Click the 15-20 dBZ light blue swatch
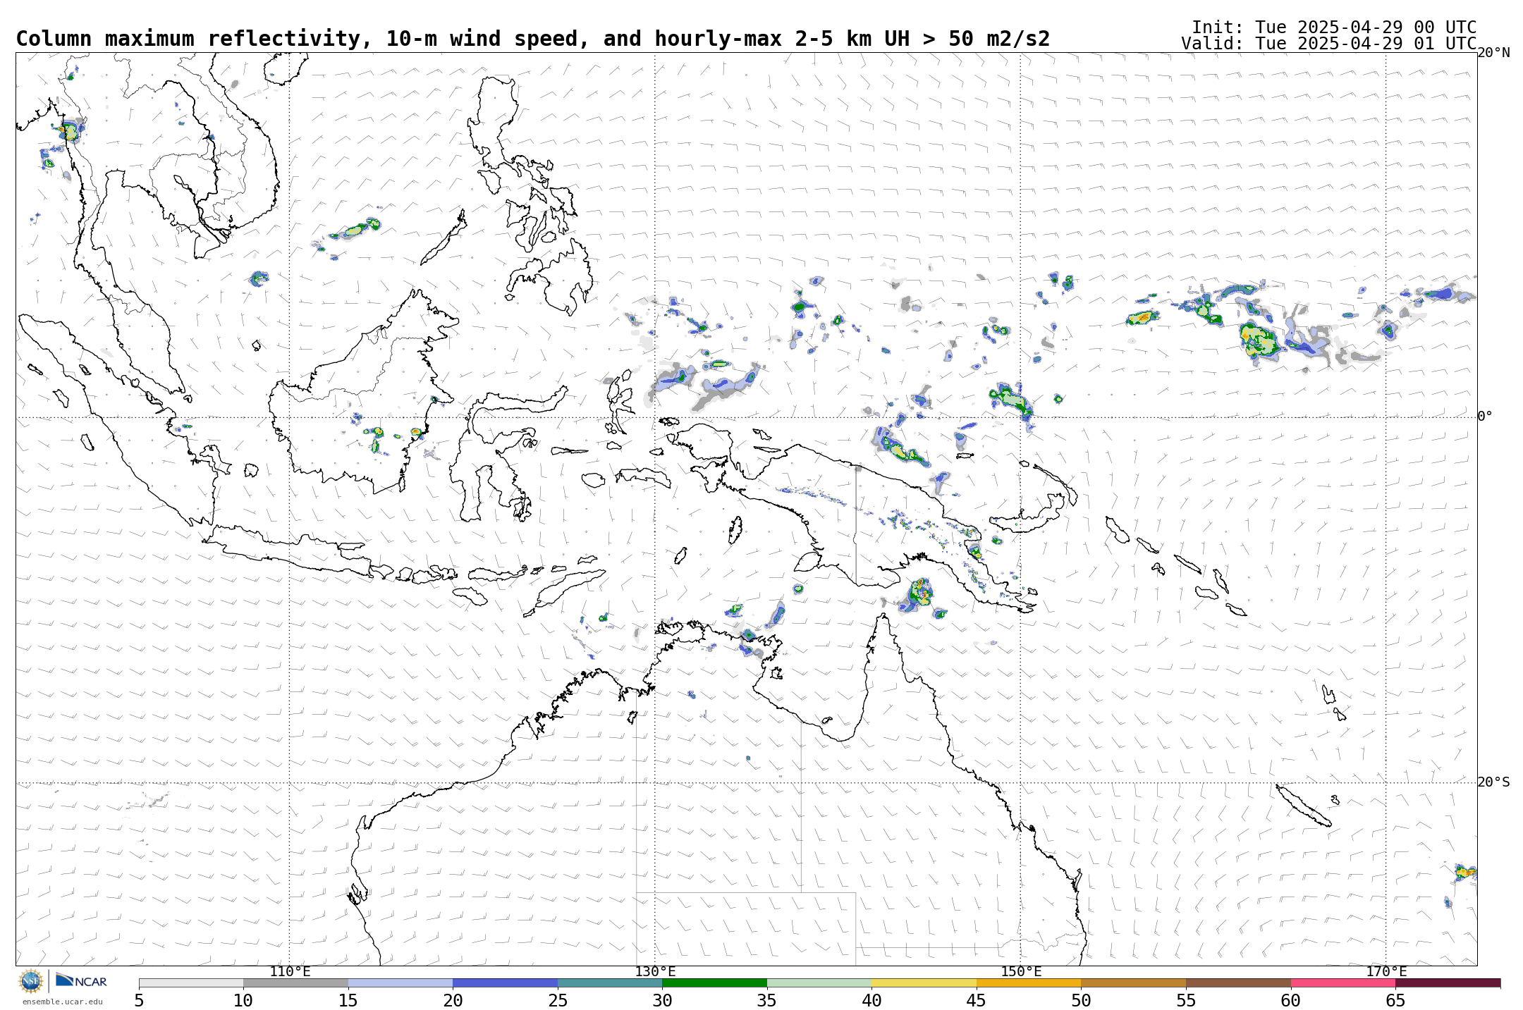Viewport: 1523px width, 1010px height. coord(400,983)
